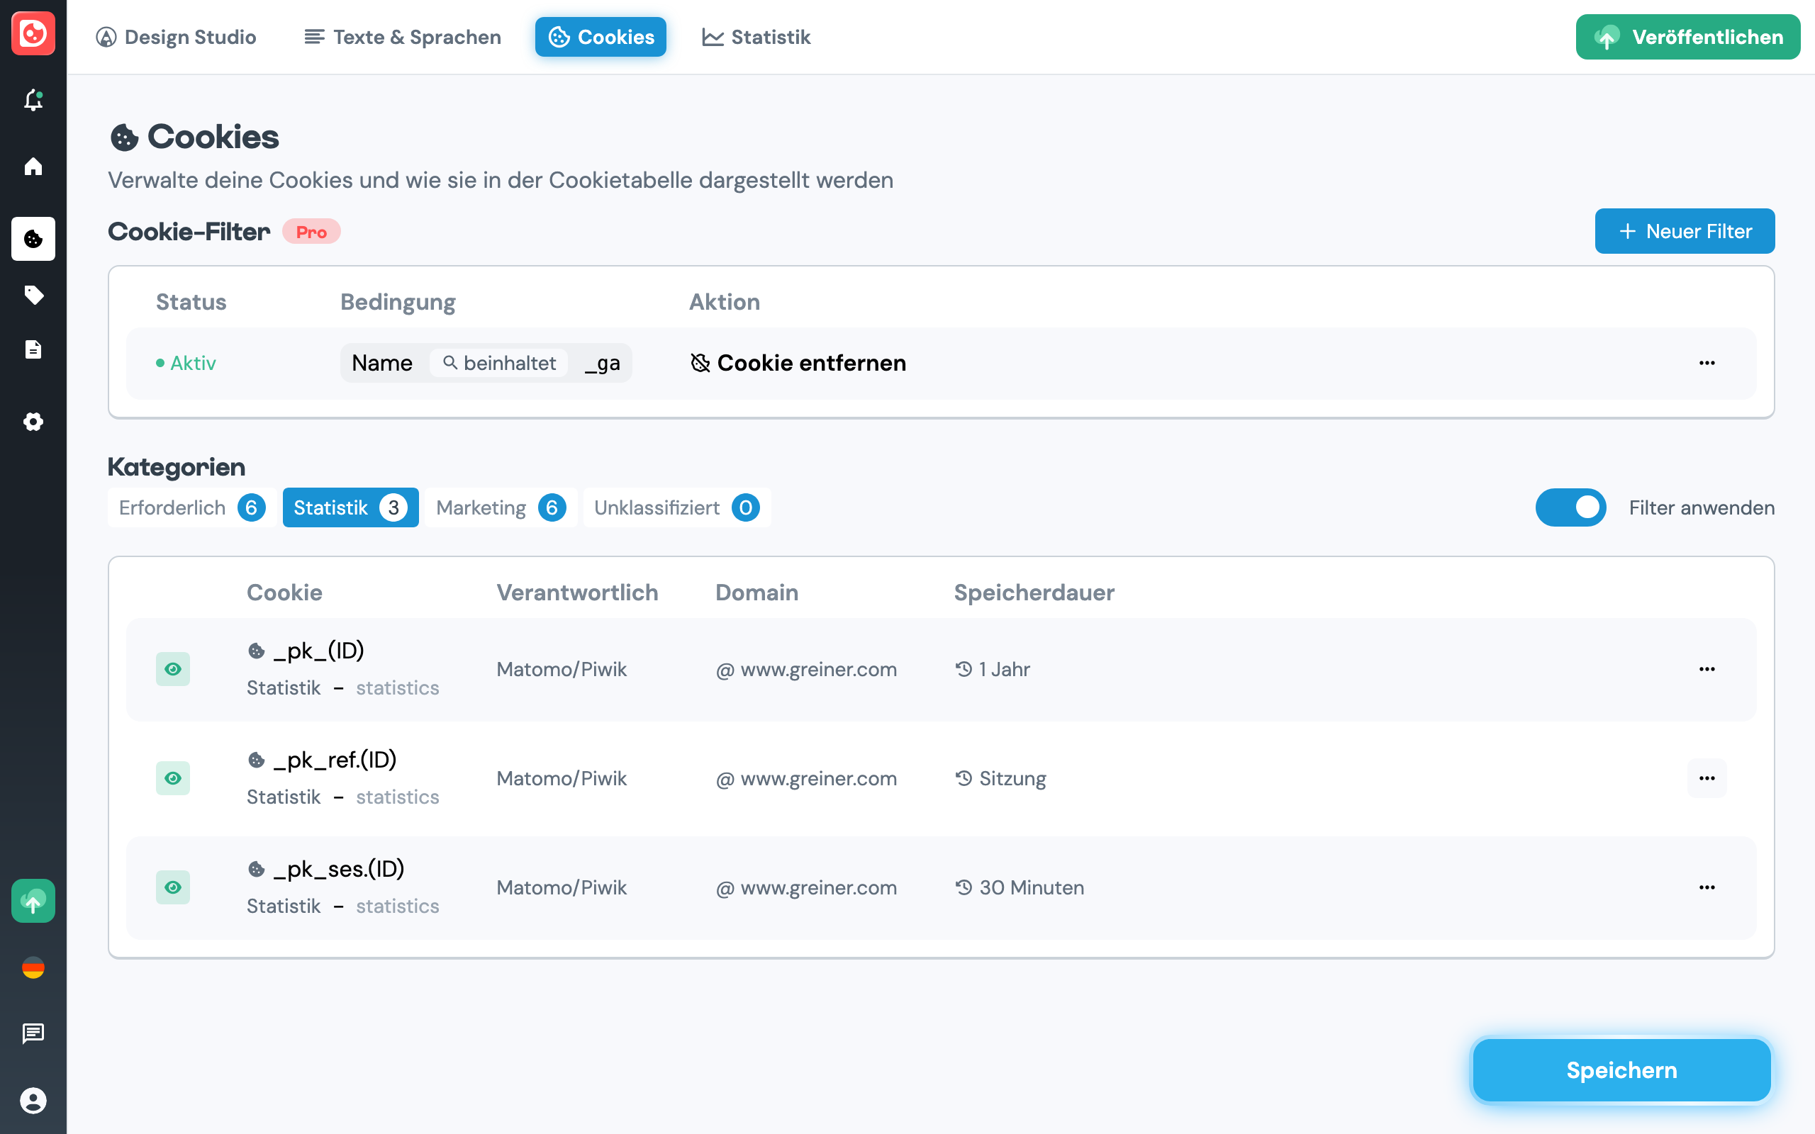Open the tags section in the sidebar
The height and width of the screenshot is (1134, 1815).
(x=33, y=295)
